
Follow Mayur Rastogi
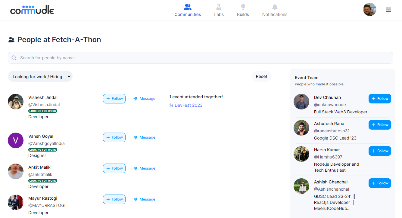pyautogui.click(x=114, y=199)
